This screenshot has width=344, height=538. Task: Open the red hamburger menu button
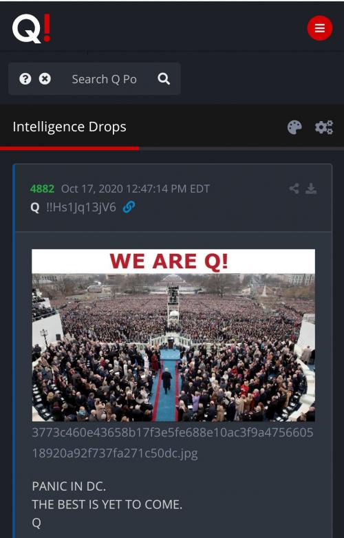pos(320,28)
